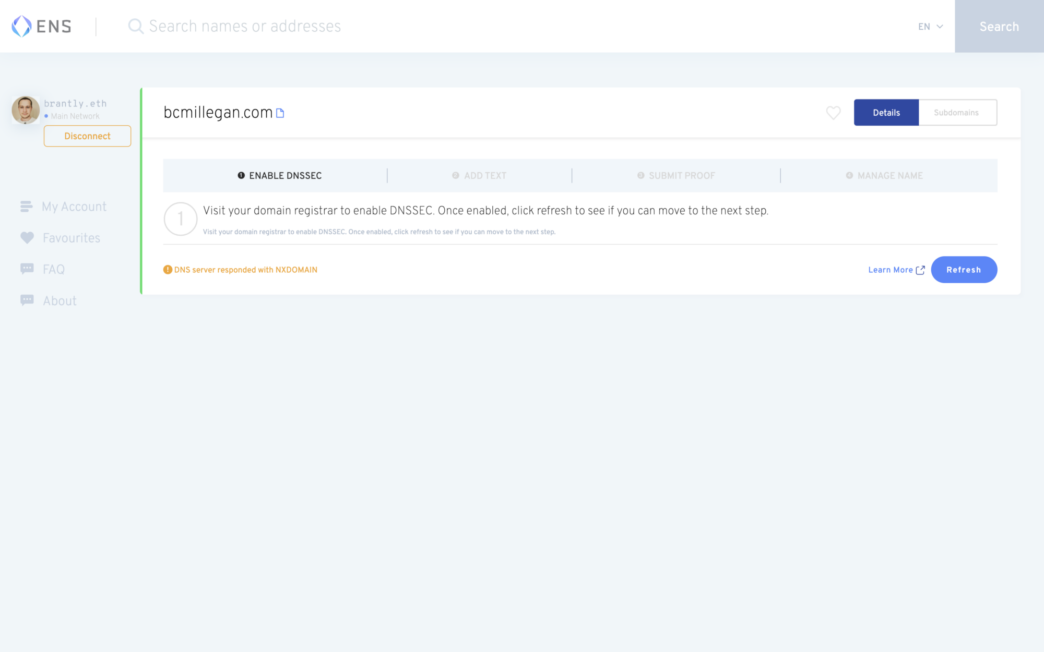Click the Favourites heart icon in the sidebar
This screenshot has width=1044, height=652.
27,238
